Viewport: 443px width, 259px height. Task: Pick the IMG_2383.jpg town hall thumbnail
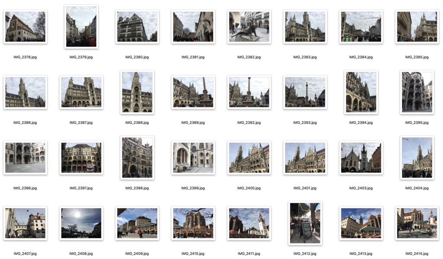305,27
